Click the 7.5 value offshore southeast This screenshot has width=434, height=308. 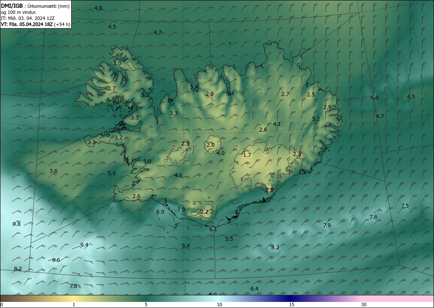(x=405, y=206)
